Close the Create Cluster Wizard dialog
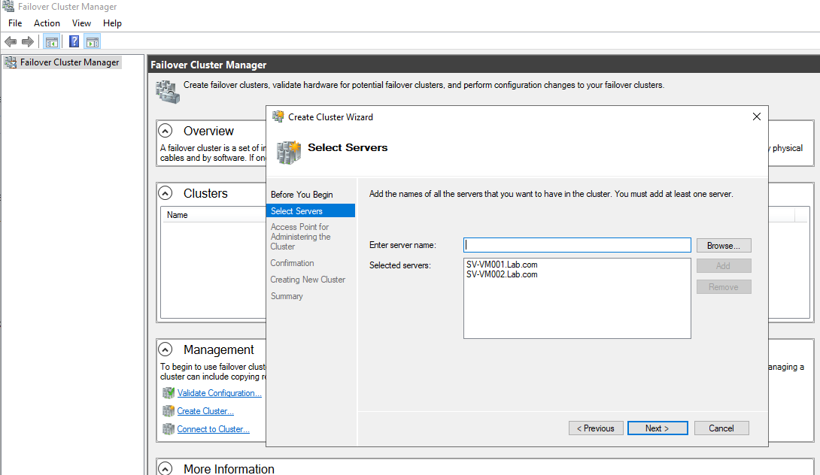820x475 pixels. [756, 116]
